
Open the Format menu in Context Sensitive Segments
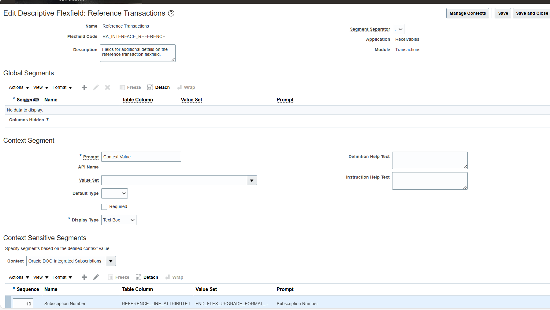(x=62, y=278)
